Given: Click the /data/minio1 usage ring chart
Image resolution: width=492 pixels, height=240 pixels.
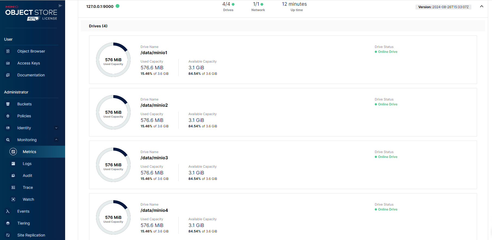Looking at the screenshot, I should (x=113, y=60).
